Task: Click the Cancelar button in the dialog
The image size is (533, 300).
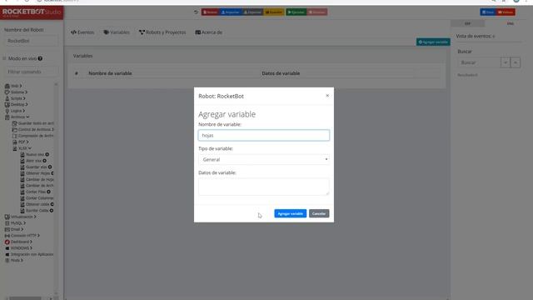Action: tap(318, 213)
